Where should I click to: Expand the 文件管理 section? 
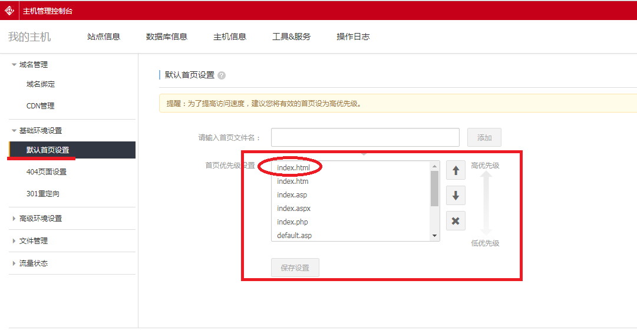14,241
